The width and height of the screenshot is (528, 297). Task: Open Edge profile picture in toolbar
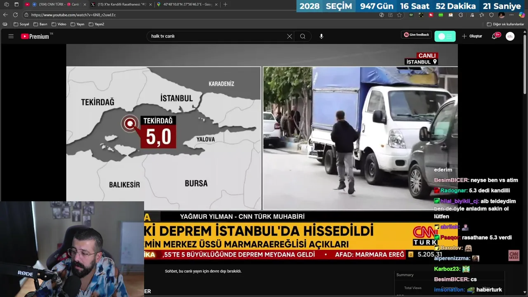[x=502, y=15]
